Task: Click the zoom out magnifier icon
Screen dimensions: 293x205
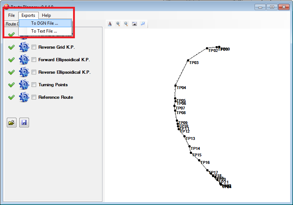Action: (126, 24)
